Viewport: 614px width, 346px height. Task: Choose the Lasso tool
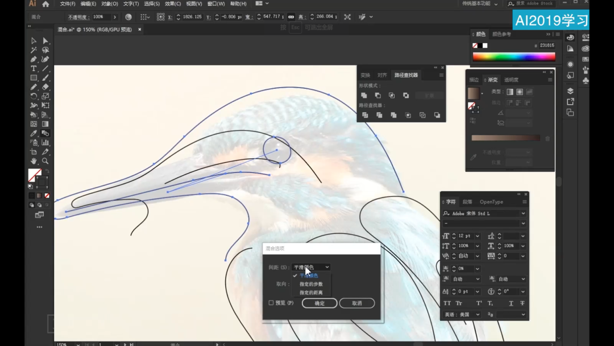click(45, 50)
